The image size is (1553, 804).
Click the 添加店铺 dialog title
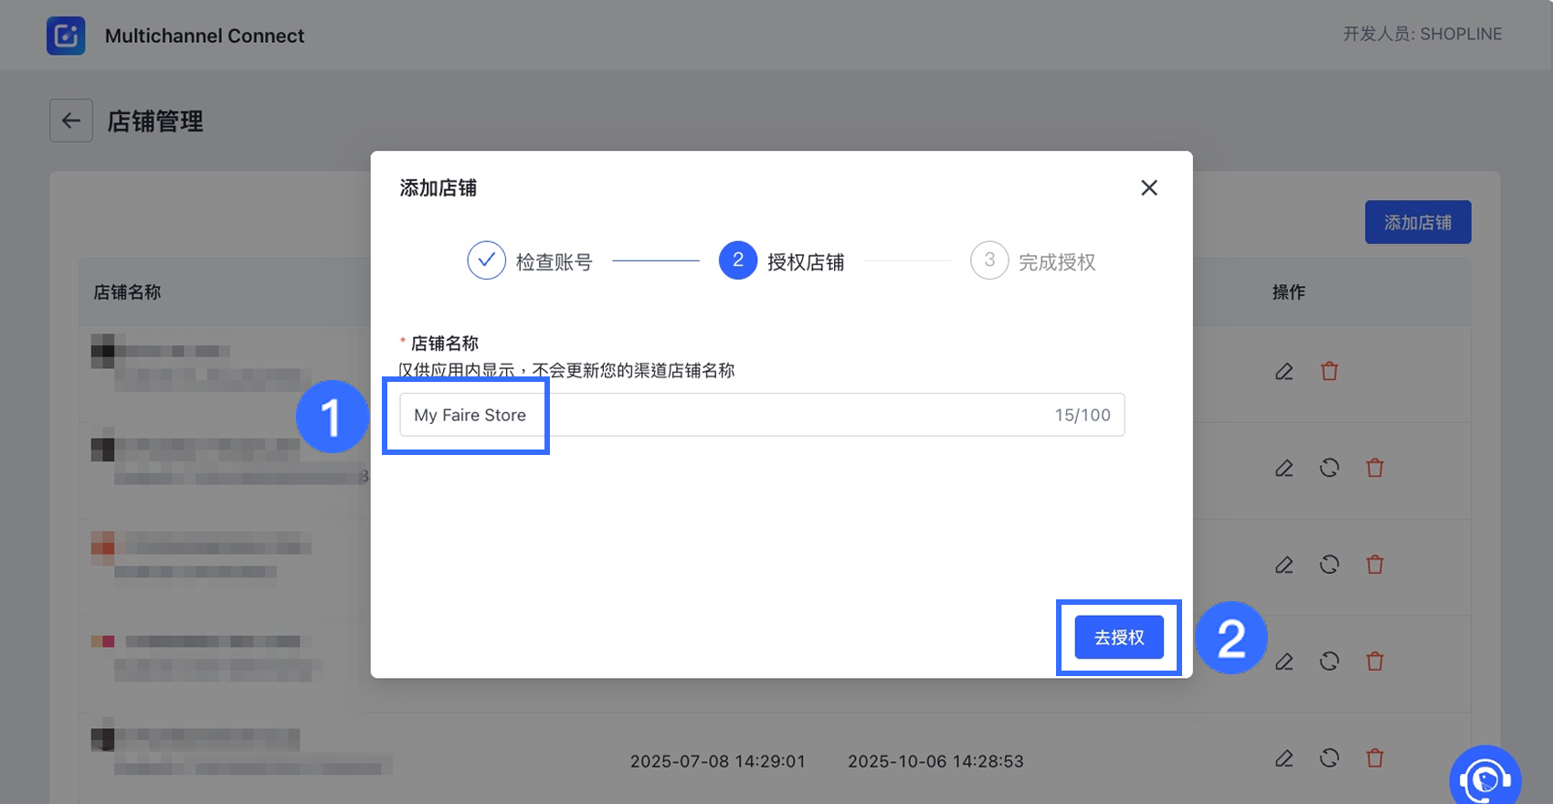pyautogui.click(x=438, y=188)
